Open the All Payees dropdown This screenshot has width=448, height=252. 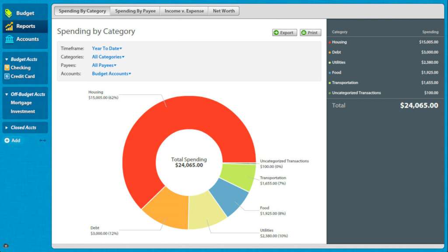tap(104, 65)
